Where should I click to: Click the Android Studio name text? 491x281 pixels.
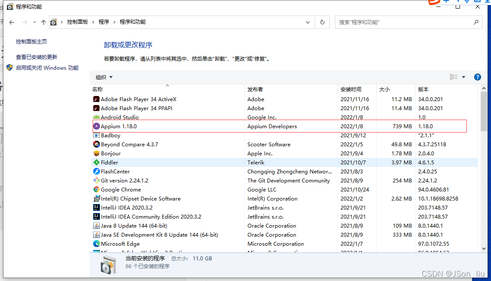119,117
